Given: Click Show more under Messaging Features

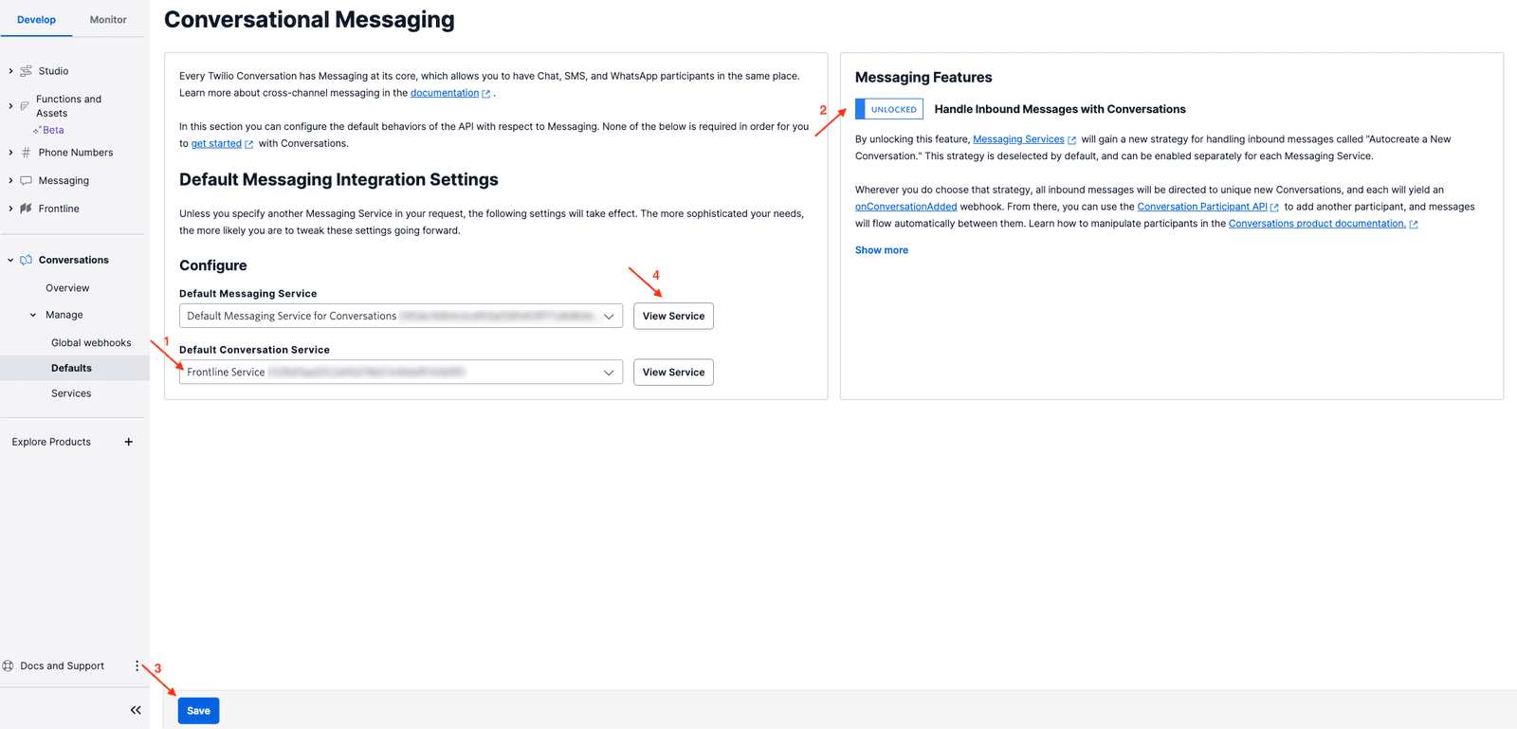Looking at the screenshot, I should (x=882, y=250).
